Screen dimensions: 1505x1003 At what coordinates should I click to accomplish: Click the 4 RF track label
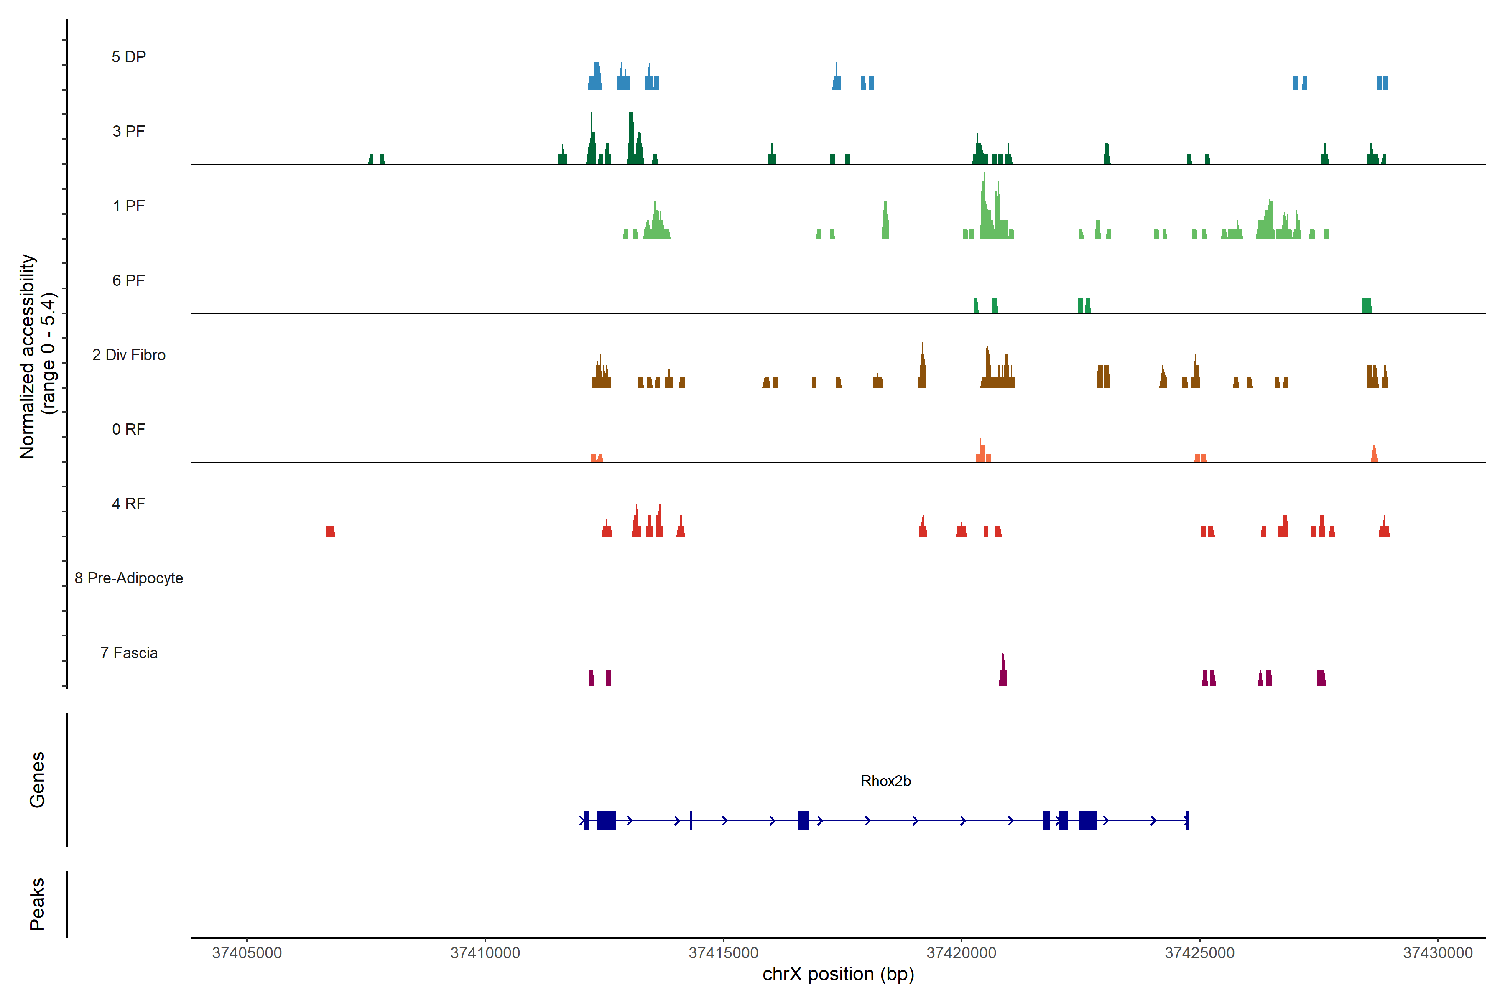click(x=129, y=504)
